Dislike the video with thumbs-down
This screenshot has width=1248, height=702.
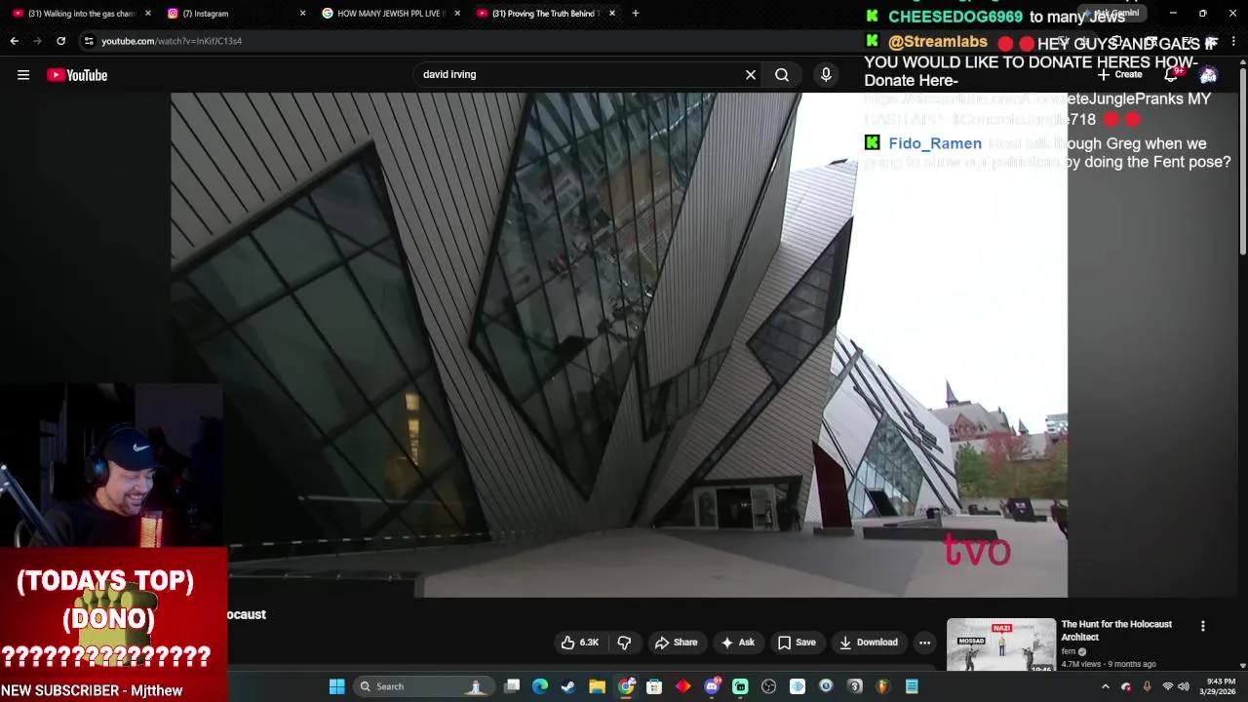tap(624, 643)
